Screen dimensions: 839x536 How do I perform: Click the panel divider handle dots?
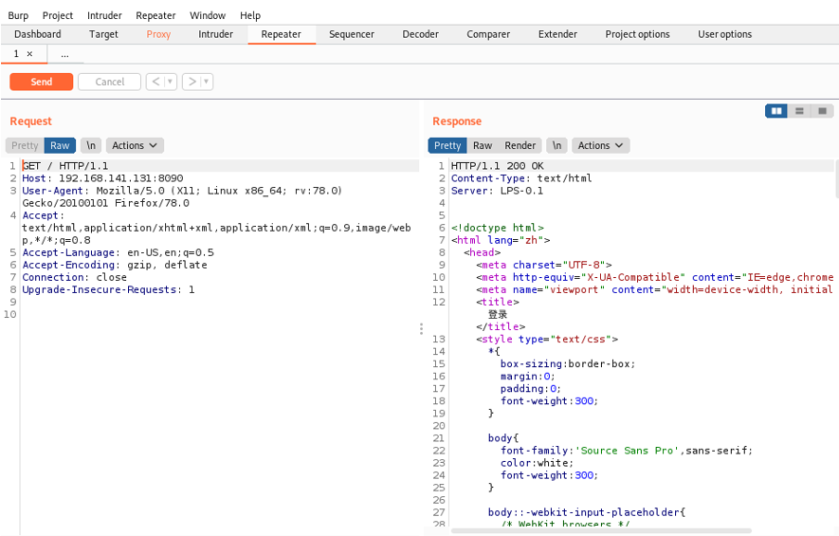pyautogui.click(x=421, y=329)
